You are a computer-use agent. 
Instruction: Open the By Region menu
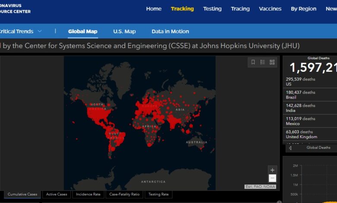(303, 9)
